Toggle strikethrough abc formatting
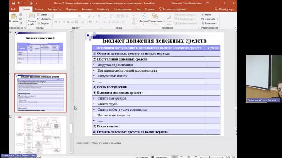Screen dimensions: 282x158 (x=72, y=22)
